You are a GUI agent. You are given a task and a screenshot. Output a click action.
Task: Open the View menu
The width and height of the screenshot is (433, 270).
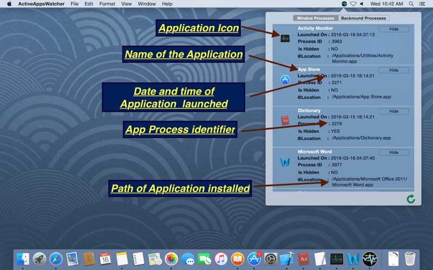click(127, 4)
